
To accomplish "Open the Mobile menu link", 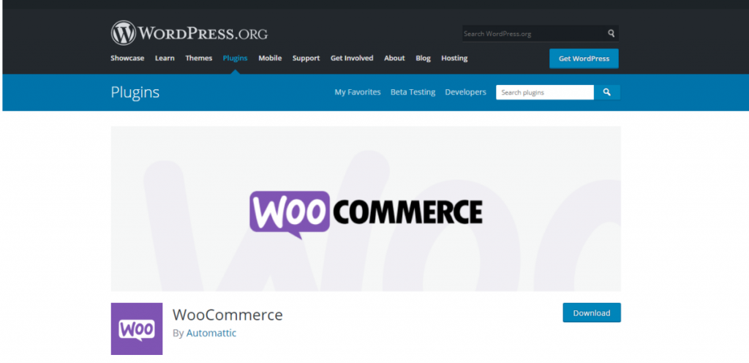I will point(270,59).
